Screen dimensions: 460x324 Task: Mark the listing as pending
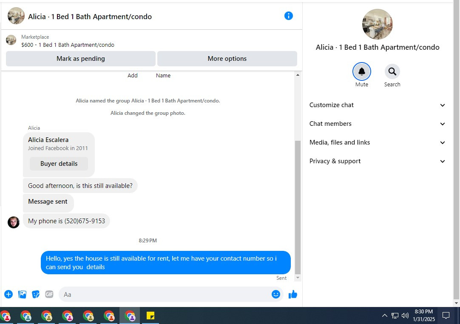[x=81, y=58]
